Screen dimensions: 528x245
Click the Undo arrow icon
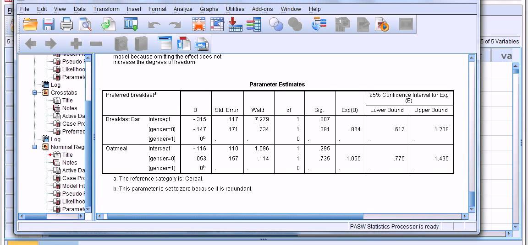(x=154, y=25)
